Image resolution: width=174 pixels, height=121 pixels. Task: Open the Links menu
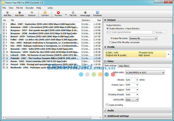tap(50, 8)
